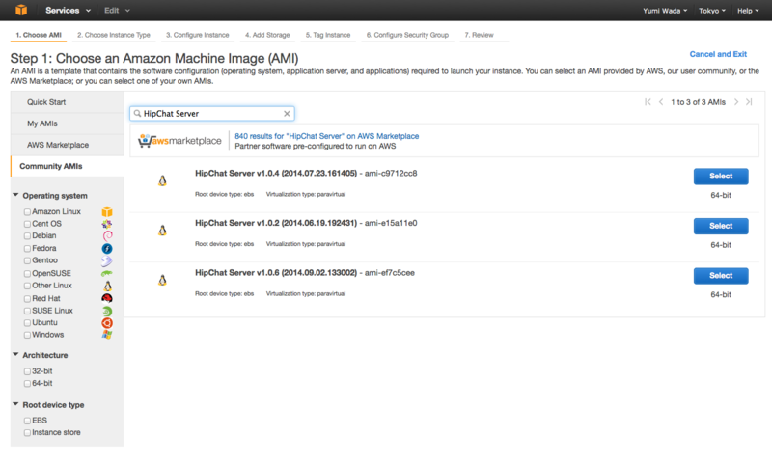Screen dimensions: 772x464
Task: Check the Ubuntu filter
Action: tap(27, 323)
